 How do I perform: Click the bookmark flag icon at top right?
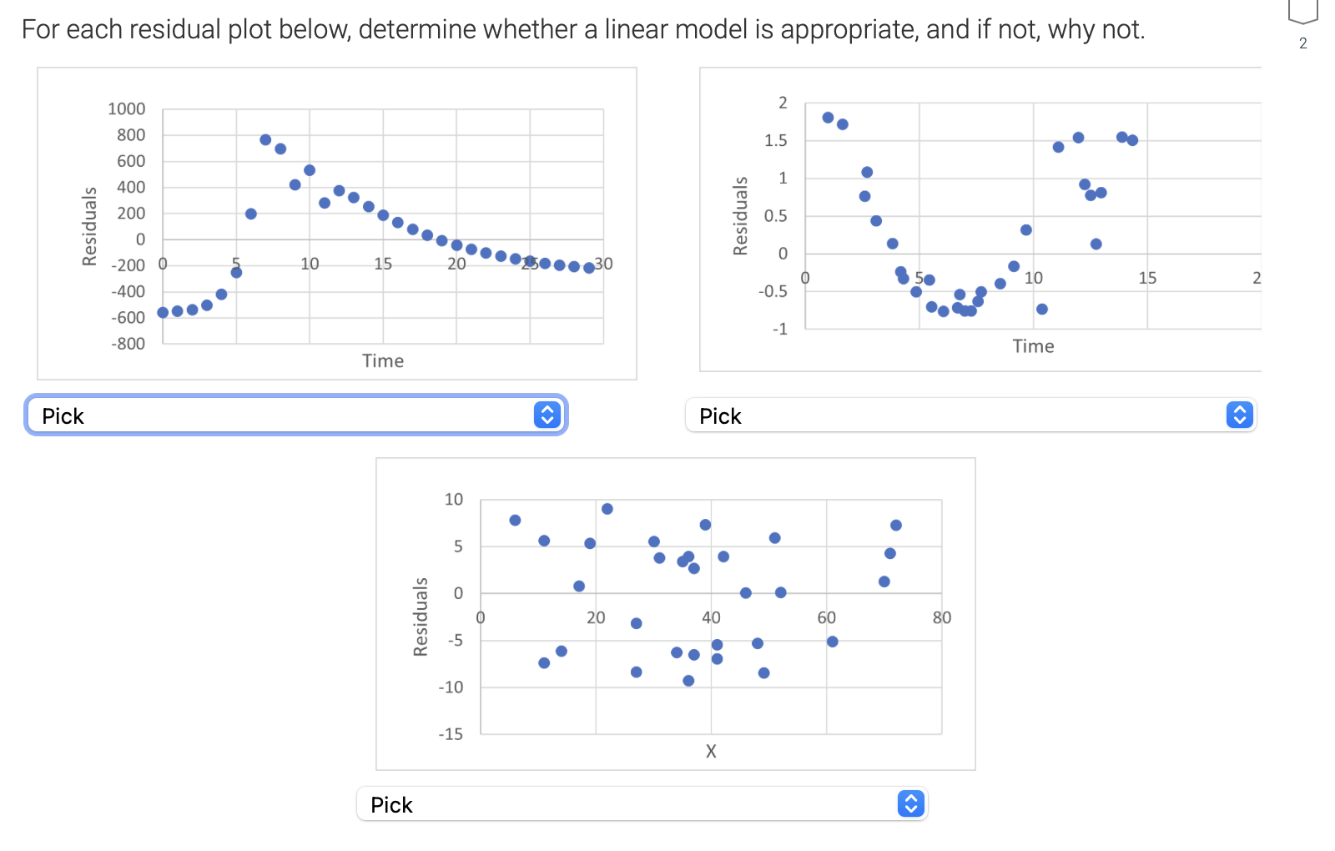click(1302, 10)
